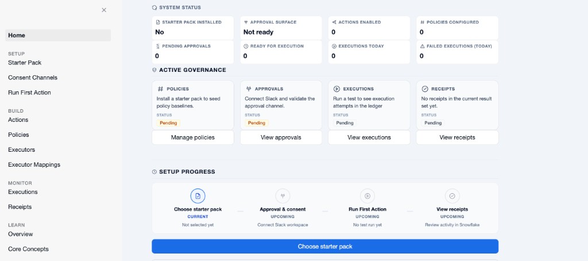This screenshot has height=261, width=588.
Task: Click the Starter Pack Installed status card
Action: tap(193, 28)
